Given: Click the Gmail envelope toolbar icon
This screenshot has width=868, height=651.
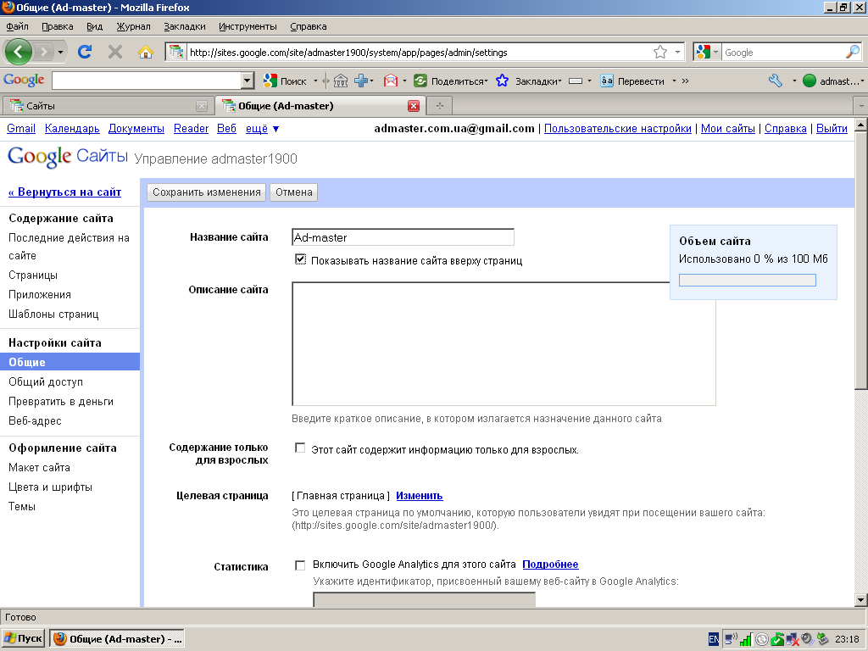Looking at the screenshot, I should (x=391, y=81).
